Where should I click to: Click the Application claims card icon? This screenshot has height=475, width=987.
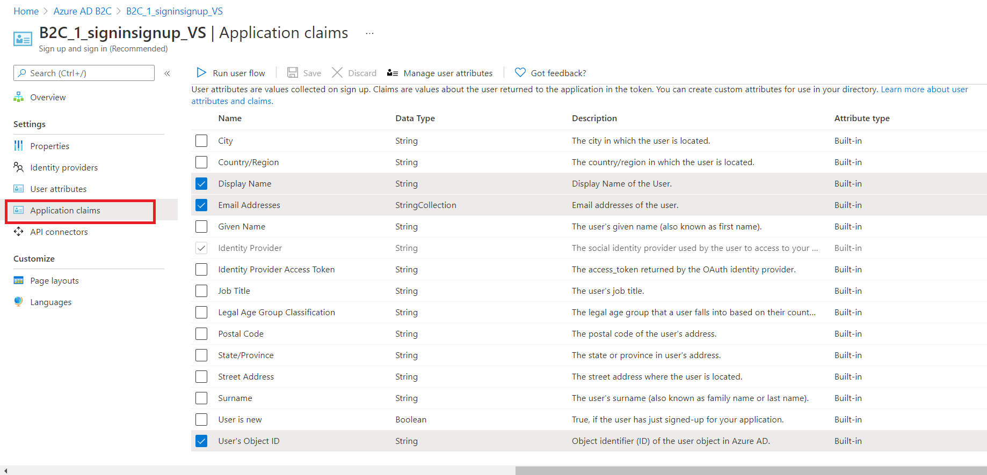pyautogui.click(x=19, y=210)
